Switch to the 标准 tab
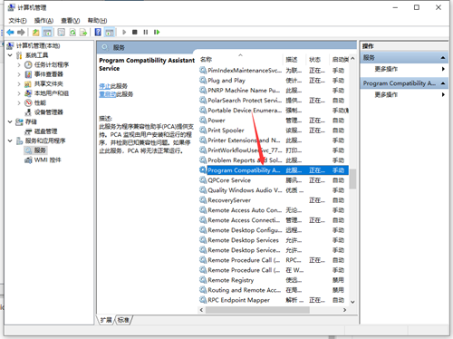Image resolution: width=453 pixels, height=339 pixels. tap(123, 320)
